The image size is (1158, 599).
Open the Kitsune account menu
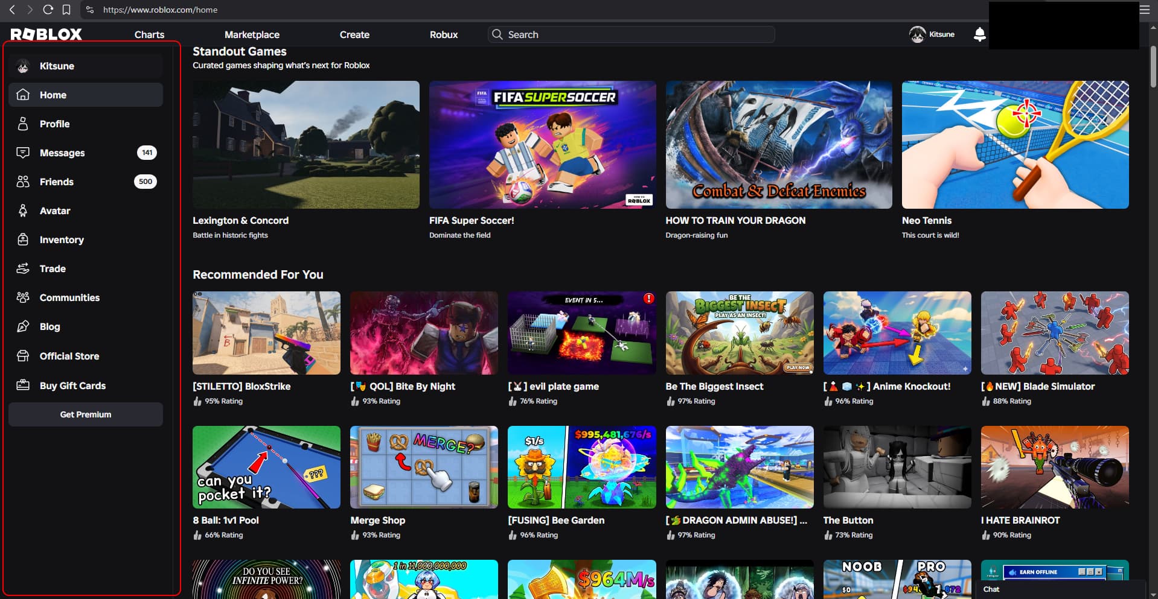tap(932, 34)
